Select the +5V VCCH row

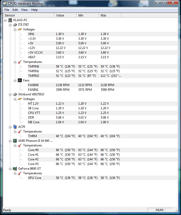click(x=103, y=53)
